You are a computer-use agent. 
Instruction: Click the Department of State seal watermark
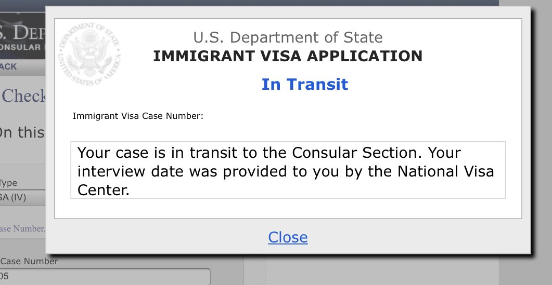90,53
